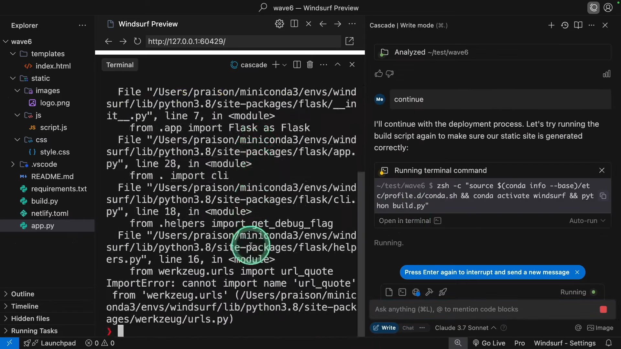Open Cascade conversation history
The width and height of the screenshot is (621, 349).
565,25
